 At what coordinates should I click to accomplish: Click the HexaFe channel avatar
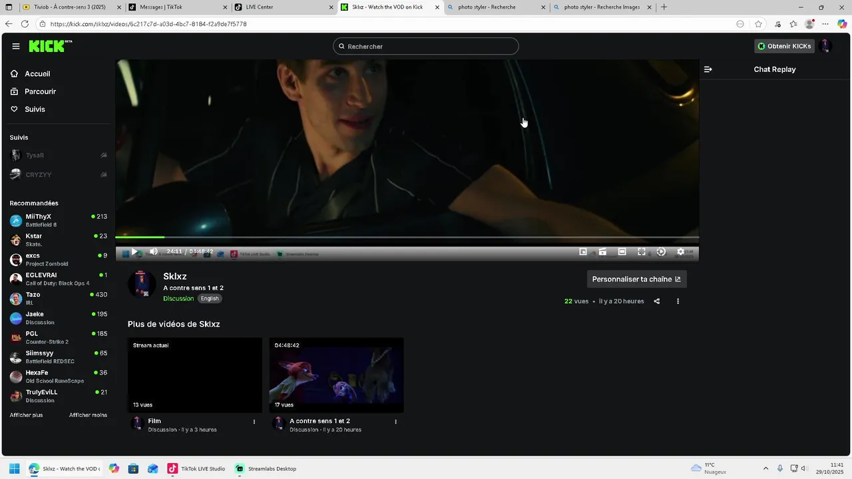coord(16,377)
